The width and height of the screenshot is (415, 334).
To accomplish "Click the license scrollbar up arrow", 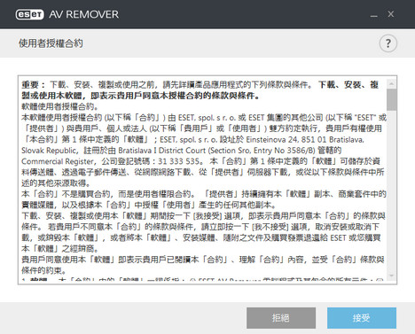I will tap(392, 84).
